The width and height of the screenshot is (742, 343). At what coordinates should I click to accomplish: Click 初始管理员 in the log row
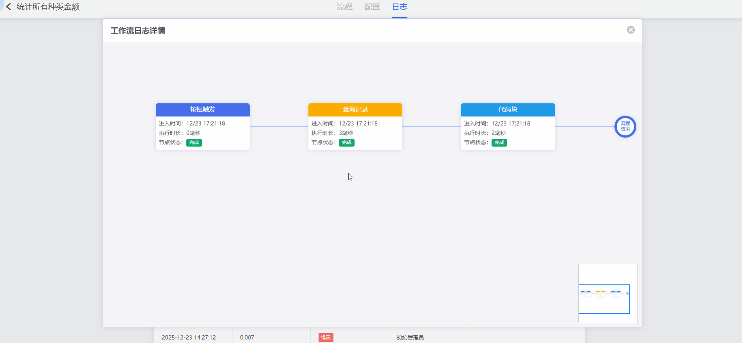(410, 338)
